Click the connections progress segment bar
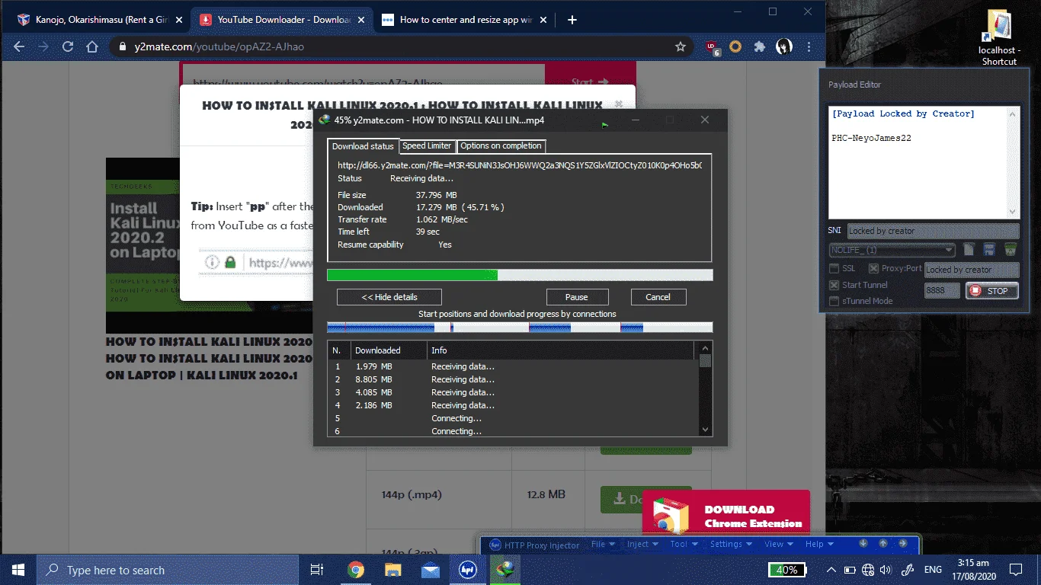 (x=520, y=328)
